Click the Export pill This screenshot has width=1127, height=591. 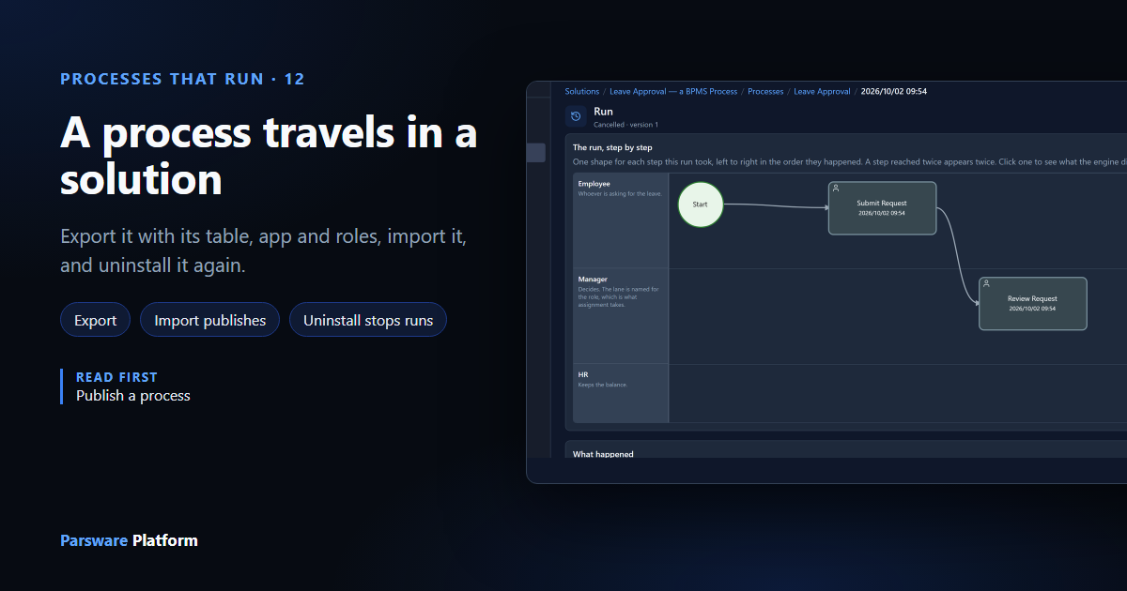click(x=96, y=320)
